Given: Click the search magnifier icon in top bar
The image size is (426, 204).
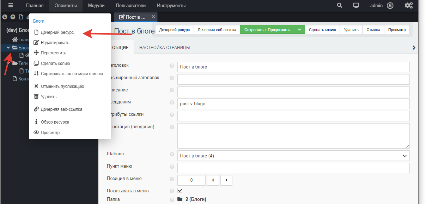Looking at the screenshot, I should point(339,6).
